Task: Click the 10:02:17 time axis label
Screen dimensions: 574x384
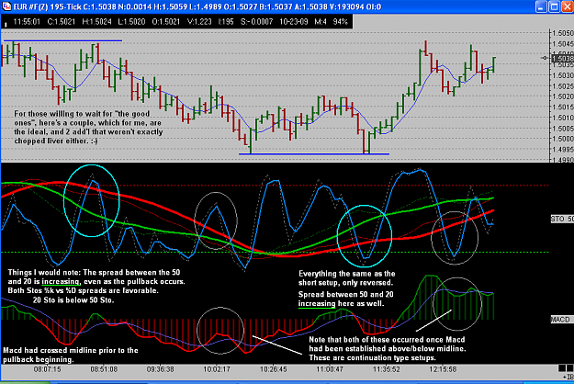Action: coord(217,369)
